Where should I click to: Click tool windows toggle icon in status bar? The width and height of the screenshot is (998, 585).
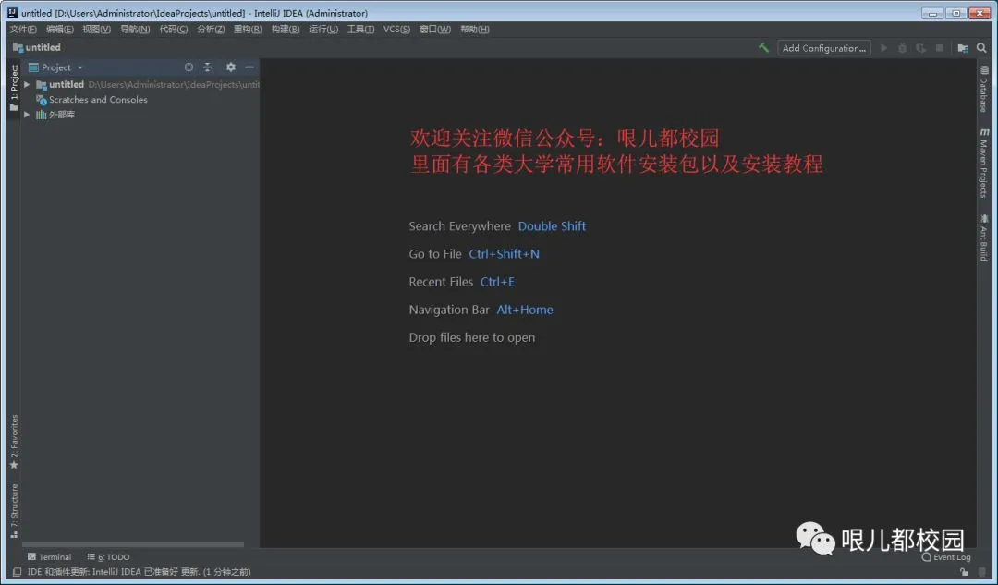point(17,572)
